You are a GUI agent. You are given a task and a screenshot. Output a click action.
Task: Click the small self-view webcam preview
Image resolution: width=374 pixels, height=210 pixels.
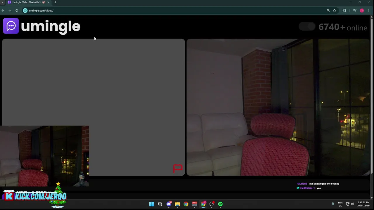(44, 156)
